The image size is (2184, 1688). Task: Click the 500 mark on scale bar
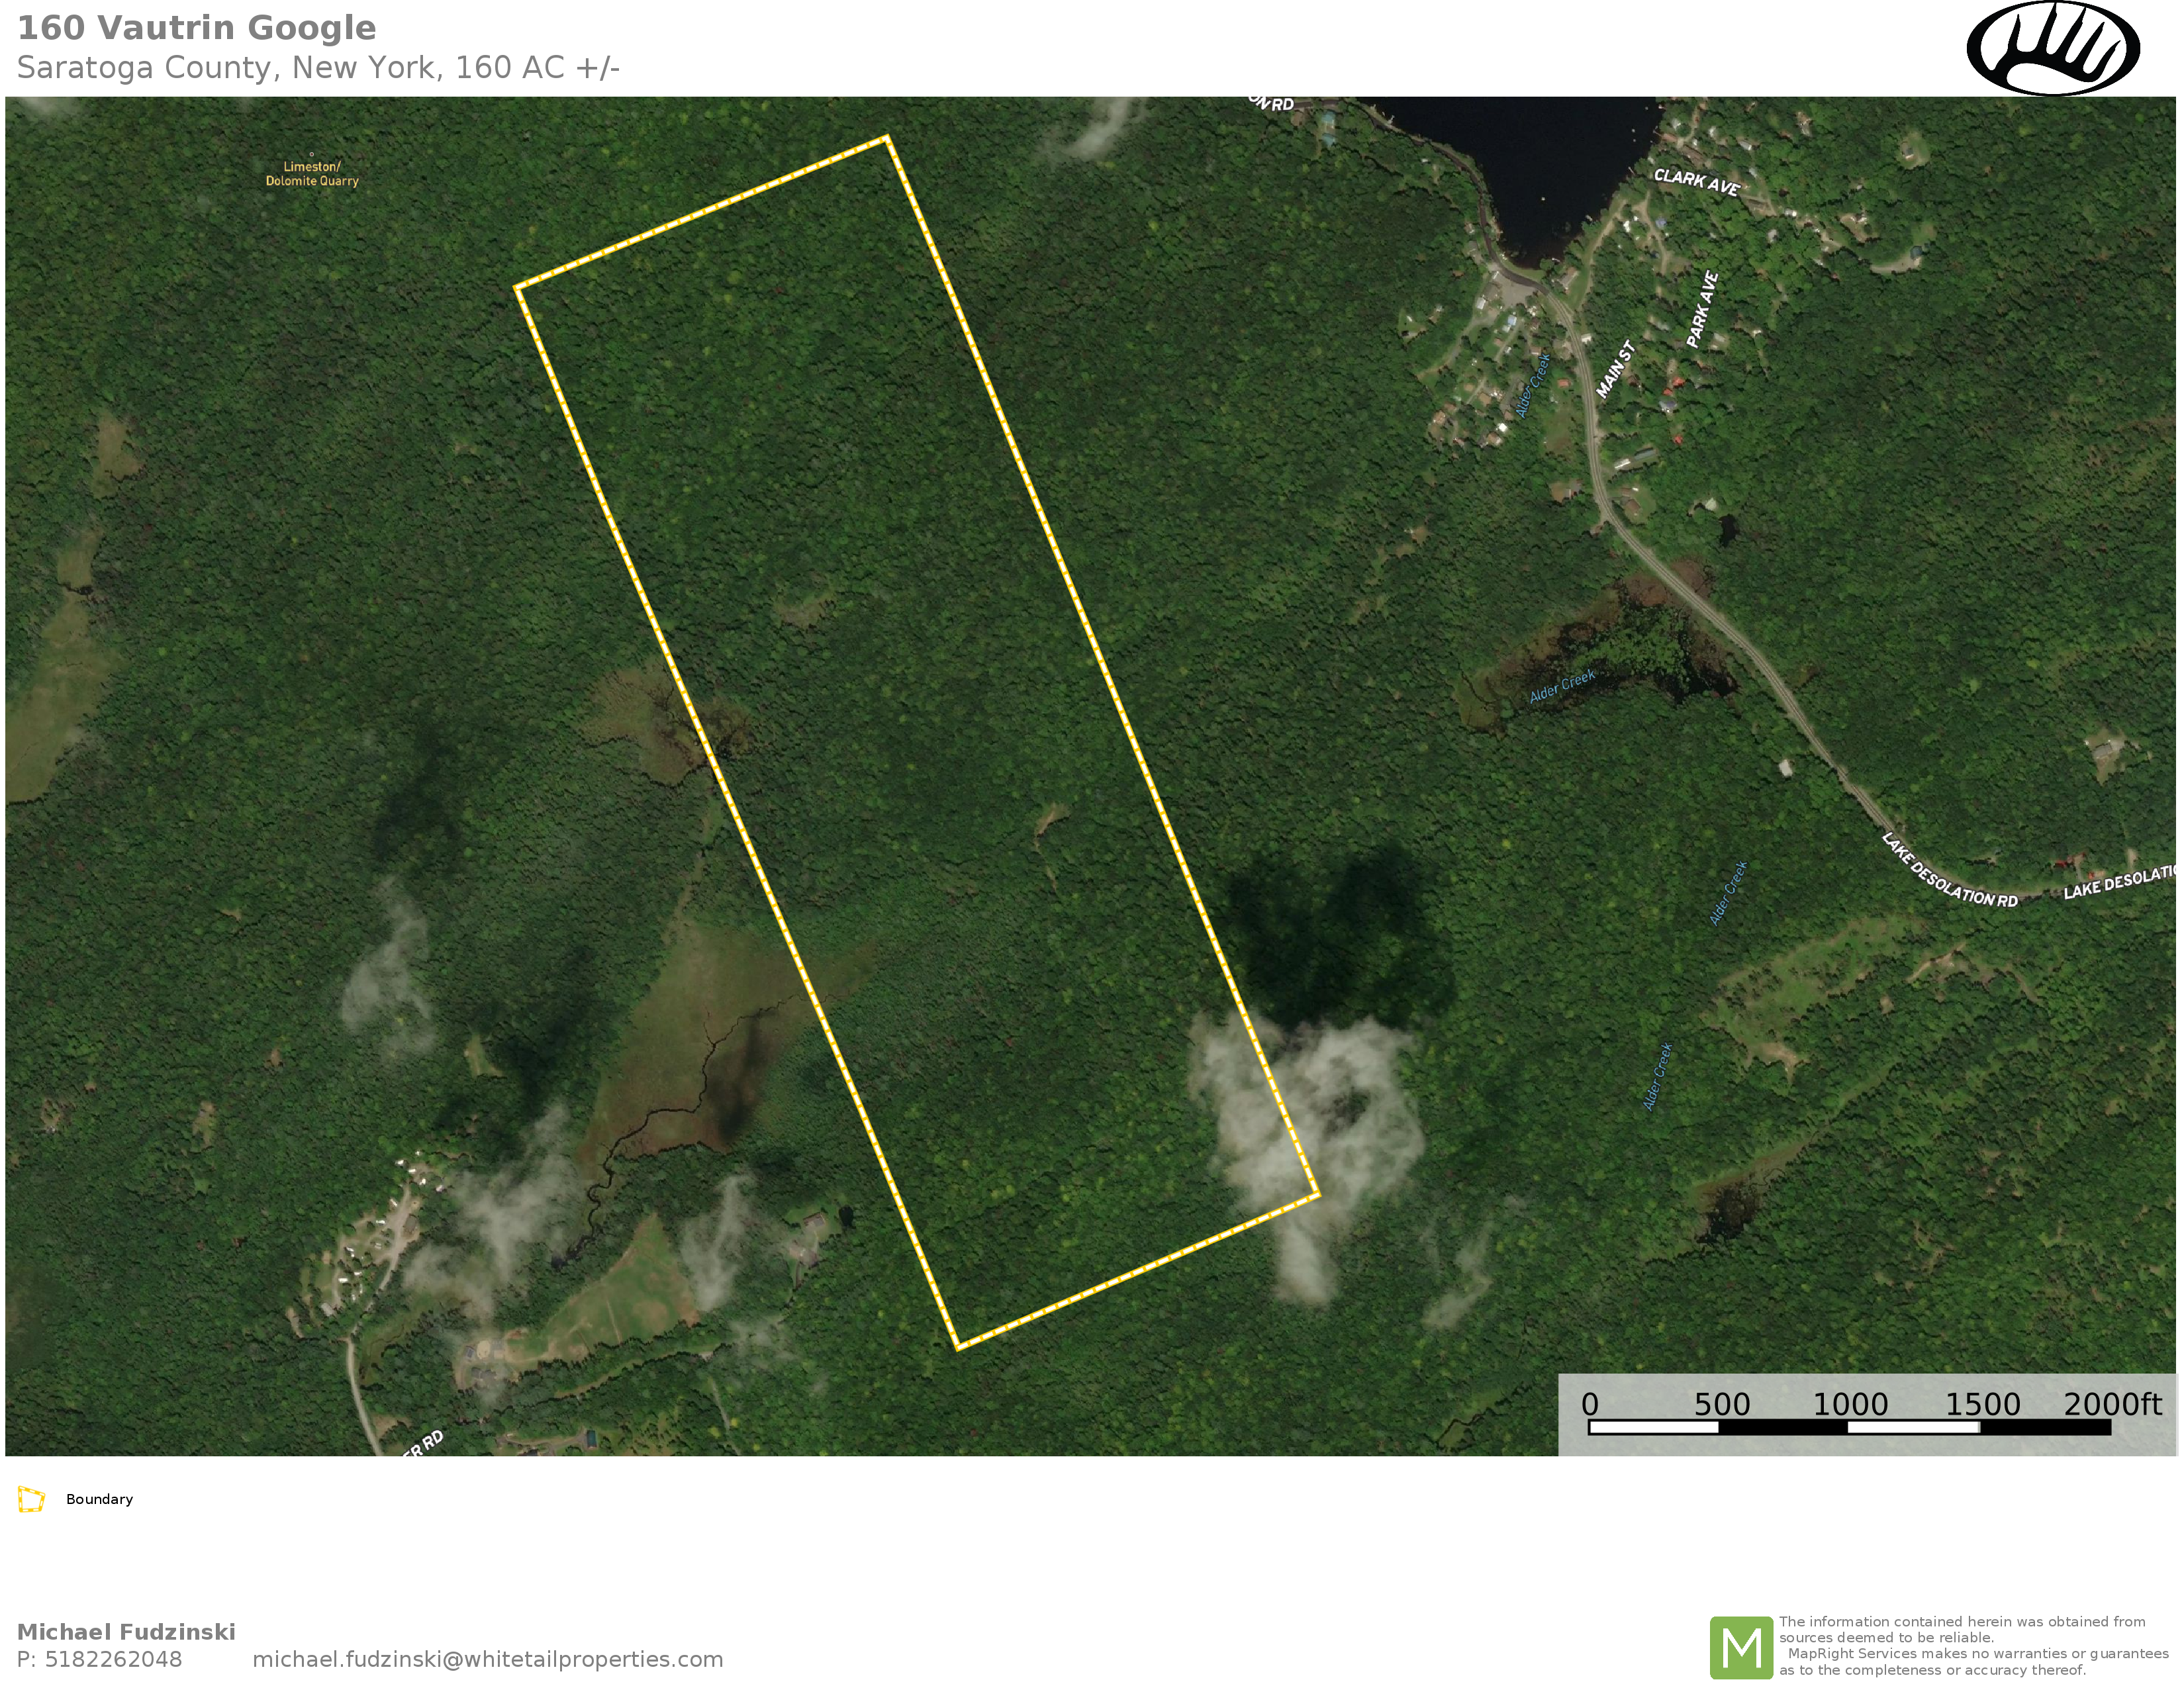tap(1721, 1405)
